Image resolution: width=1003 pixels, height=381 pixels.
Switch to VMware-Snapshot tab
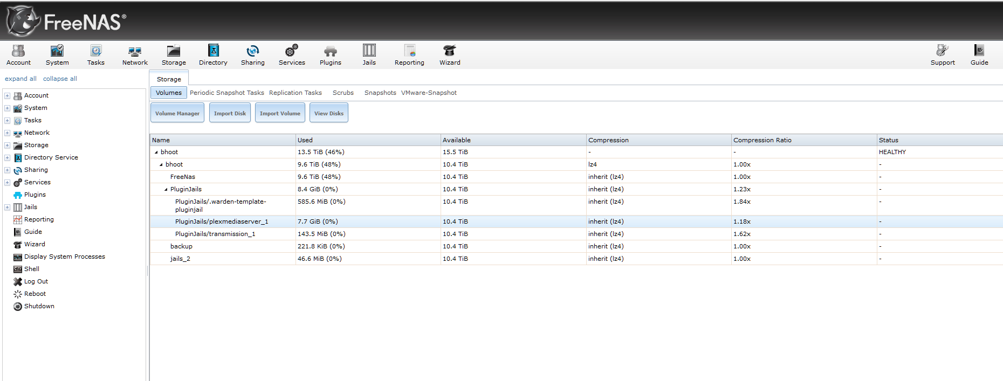(x=429, y=93)
